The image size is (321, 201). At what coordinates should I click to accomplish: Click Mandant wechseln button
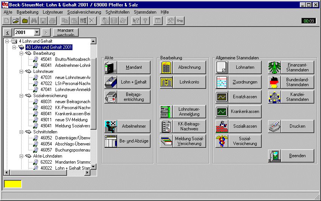pyautogui.click(x=65, y=32)
